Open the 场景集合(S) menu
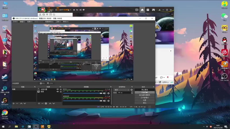This screenshot has width=230, height=129. 49,22
